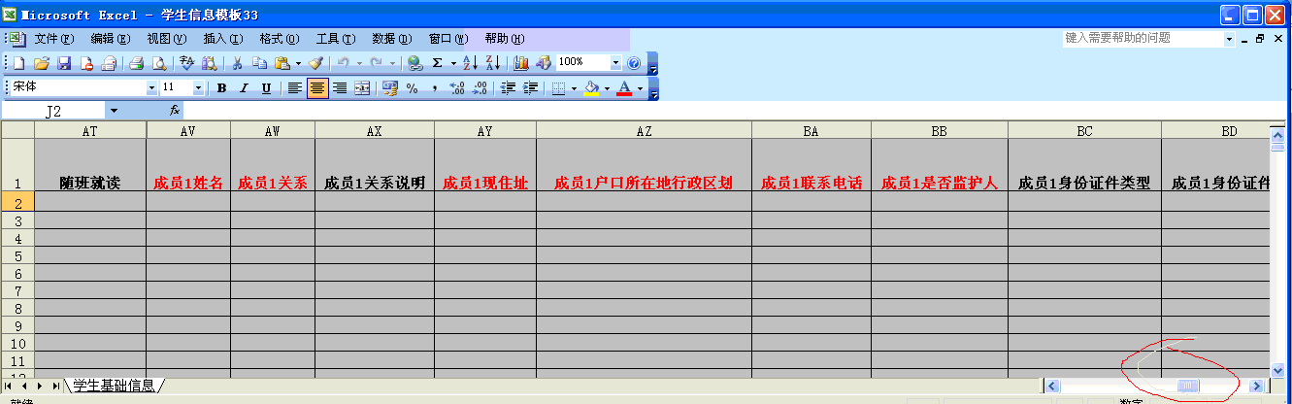
Task: Select the 学生基础信息 sheet tab
Action: coord(114,386)
